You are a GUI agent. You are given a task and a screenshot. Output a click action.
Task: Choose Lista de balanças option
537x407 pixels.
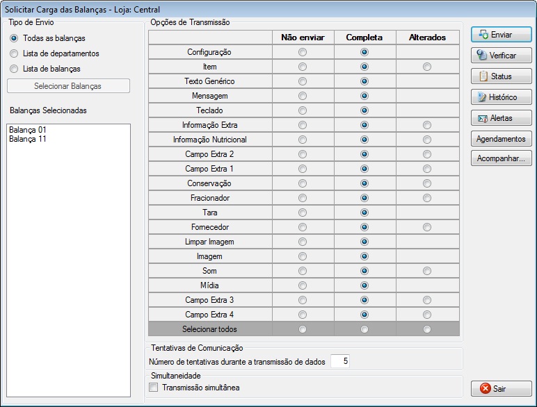(14, 69)
